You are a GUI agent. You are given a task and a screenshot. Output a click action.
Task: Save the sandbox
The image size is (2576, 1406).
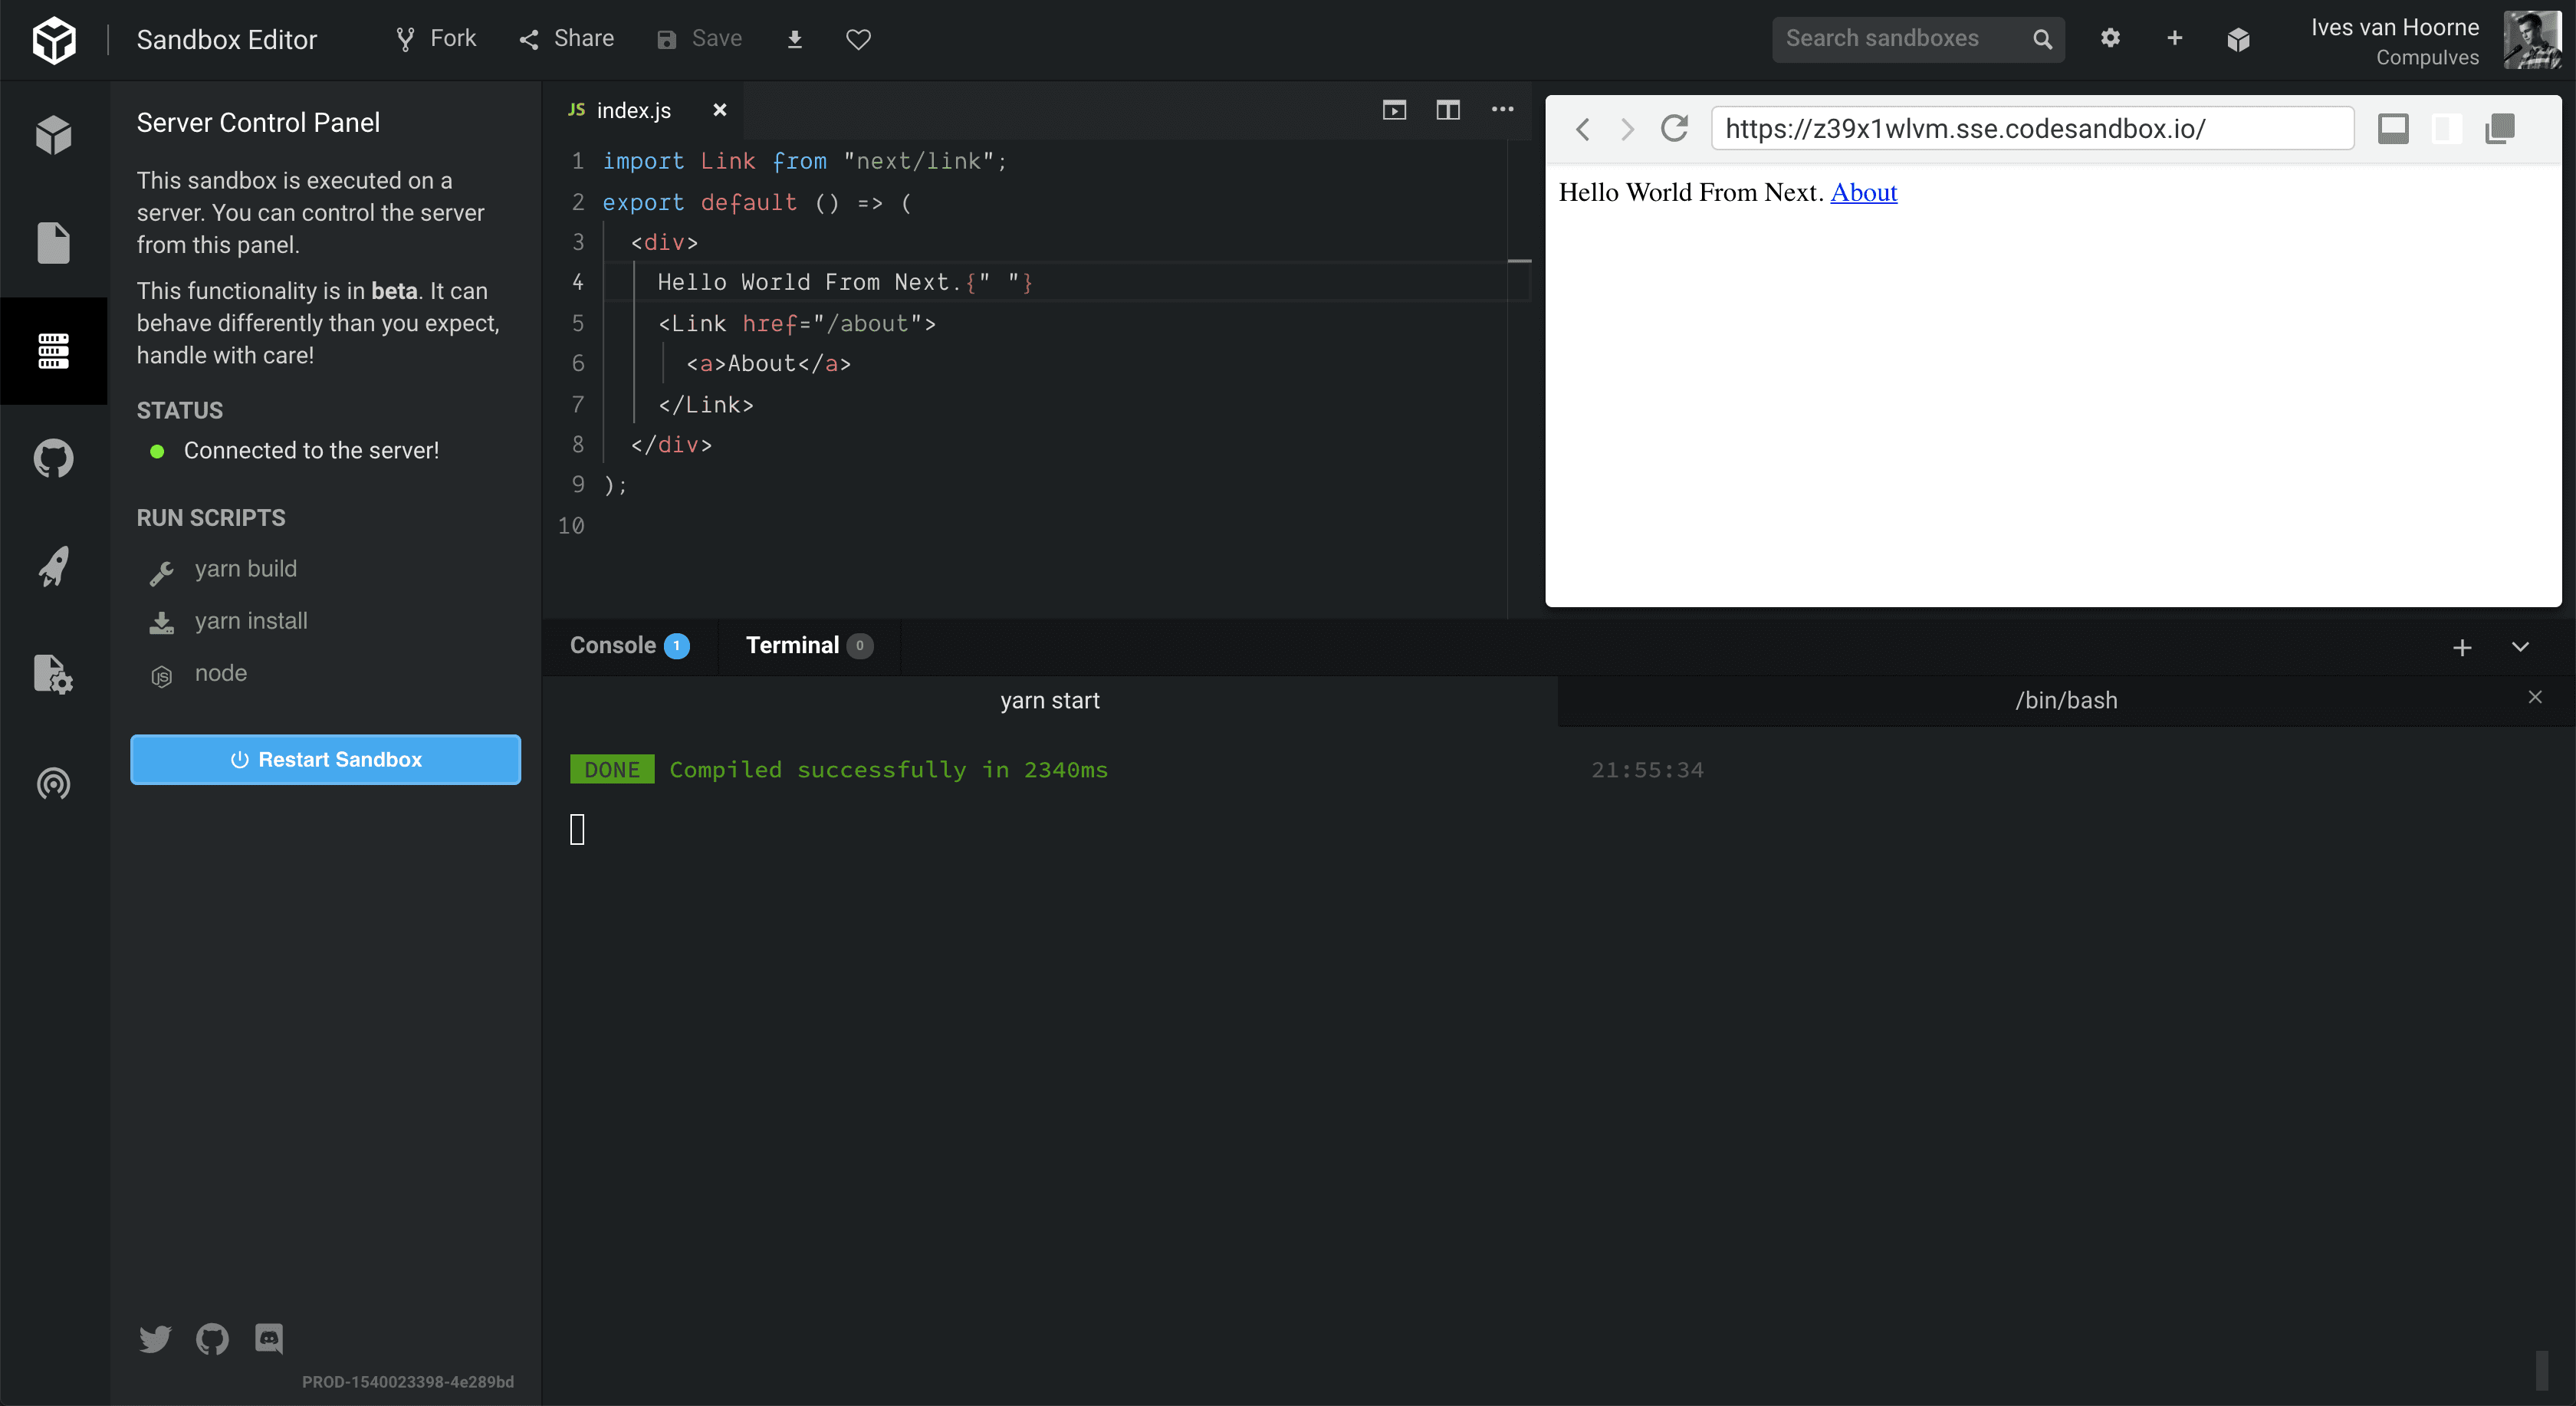tap(700, 38)
